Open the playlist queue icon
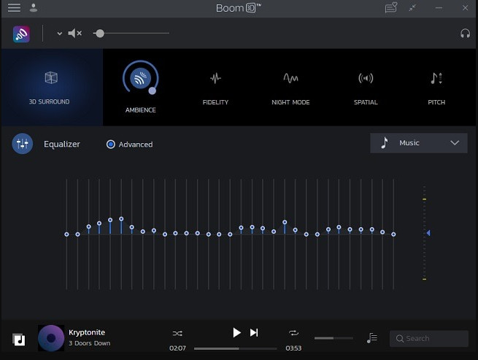Image resolution: width=478 pixels, height=360 pixels. click(x=372, y=338)
